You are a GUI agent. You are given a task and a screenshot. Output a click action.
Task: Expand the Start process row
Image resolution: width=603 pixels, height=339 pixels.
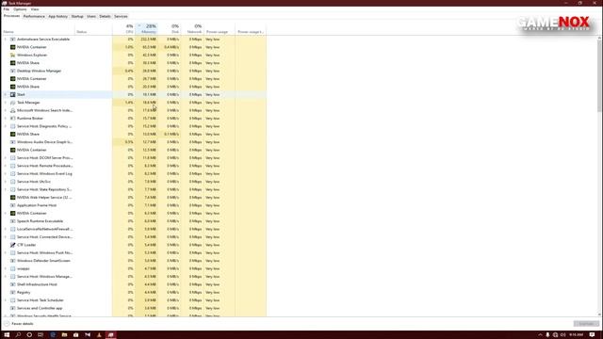5,94
